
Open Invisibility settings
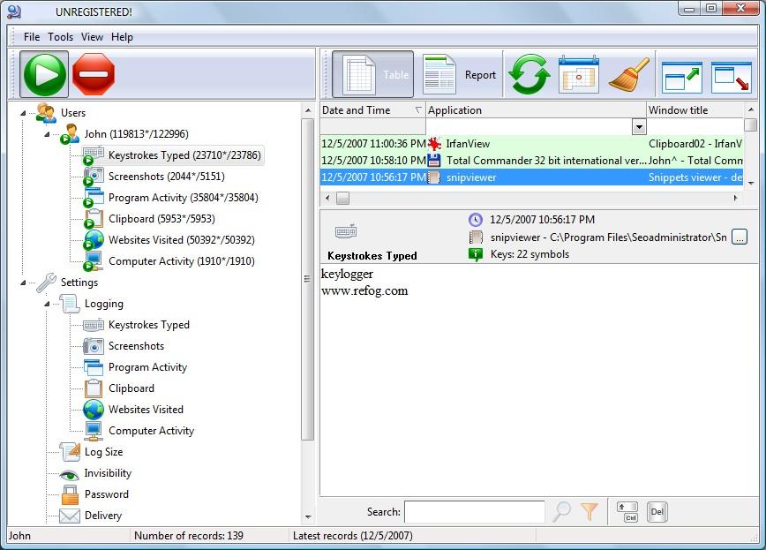tap(108, 473)
